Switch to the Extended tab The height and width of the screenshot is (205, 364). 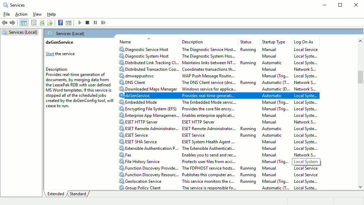pyautogui.click(x=56, y=194)
